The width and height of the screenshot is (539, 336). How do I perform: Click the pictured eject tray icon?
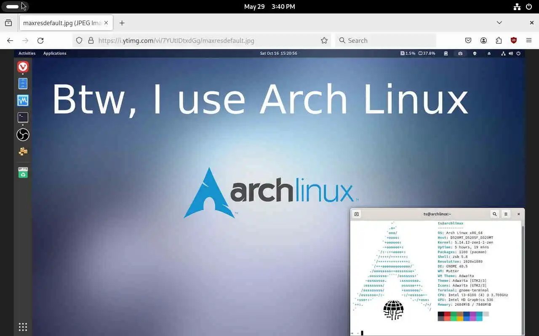[489, 53]
